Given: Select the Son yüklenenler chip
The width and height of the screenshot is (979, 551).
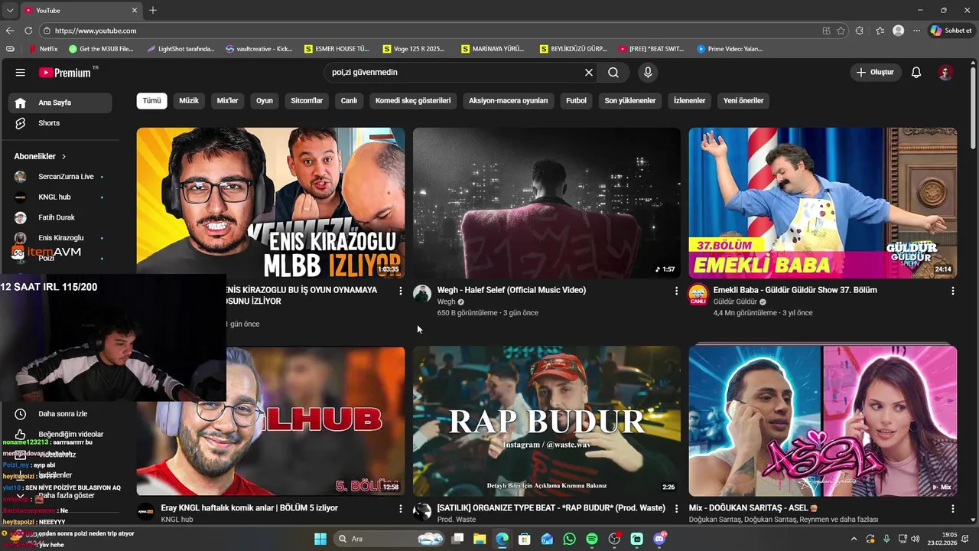Looking at the screenshot, I should (x=630, y=100).
